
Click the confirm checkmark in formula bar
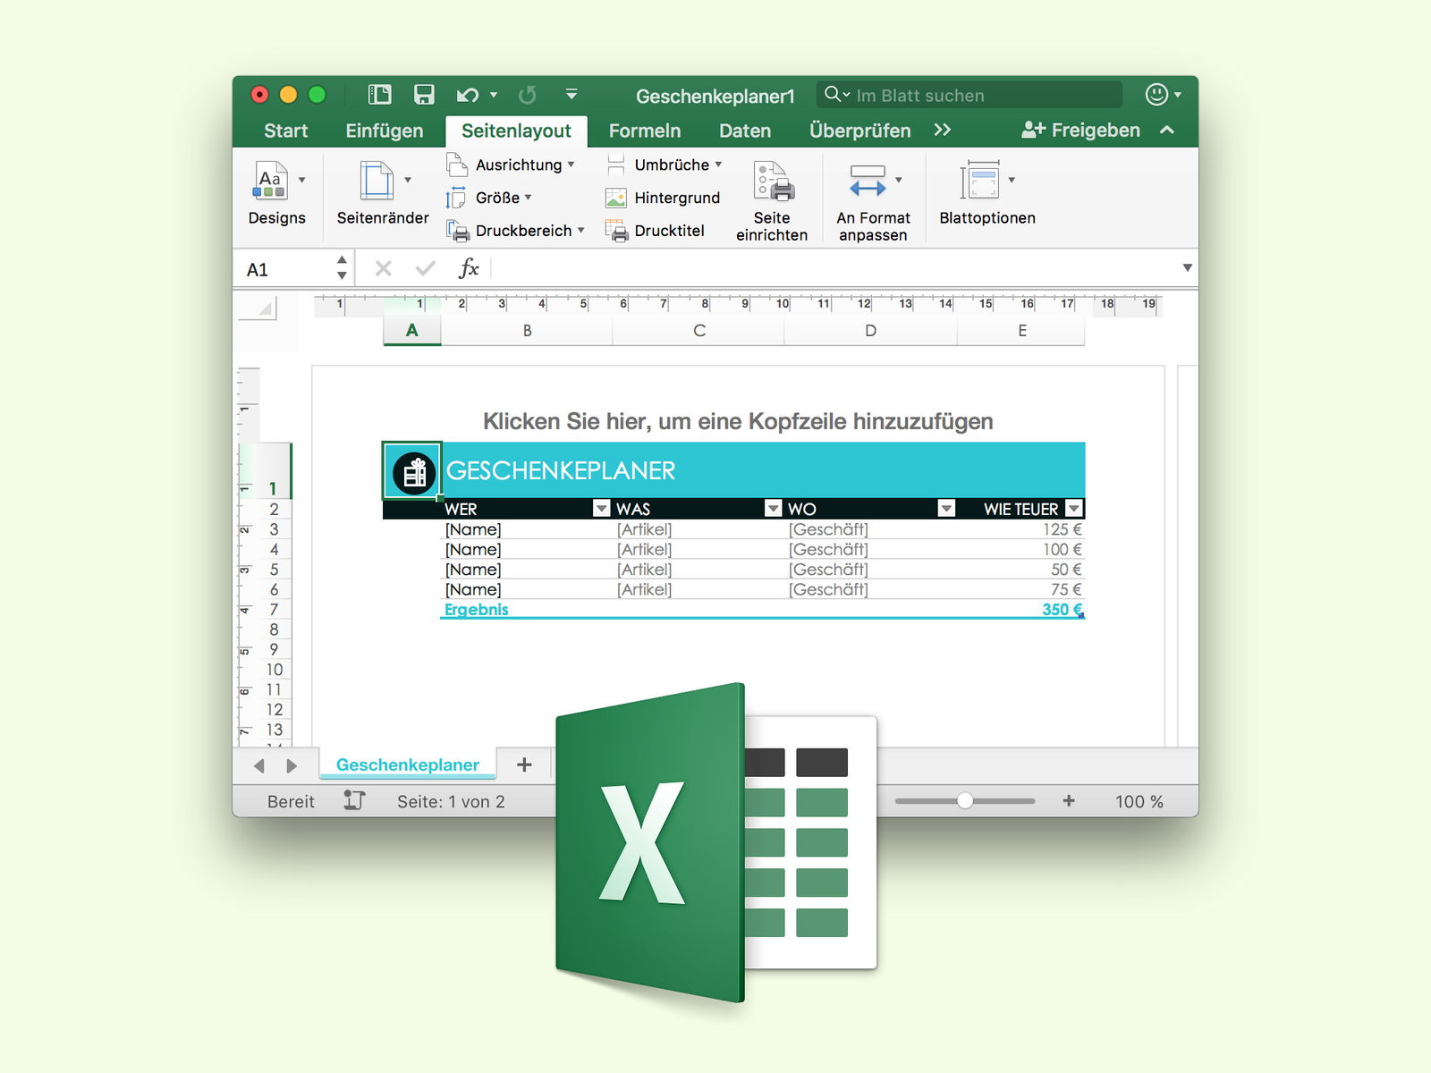coord(426,268)
